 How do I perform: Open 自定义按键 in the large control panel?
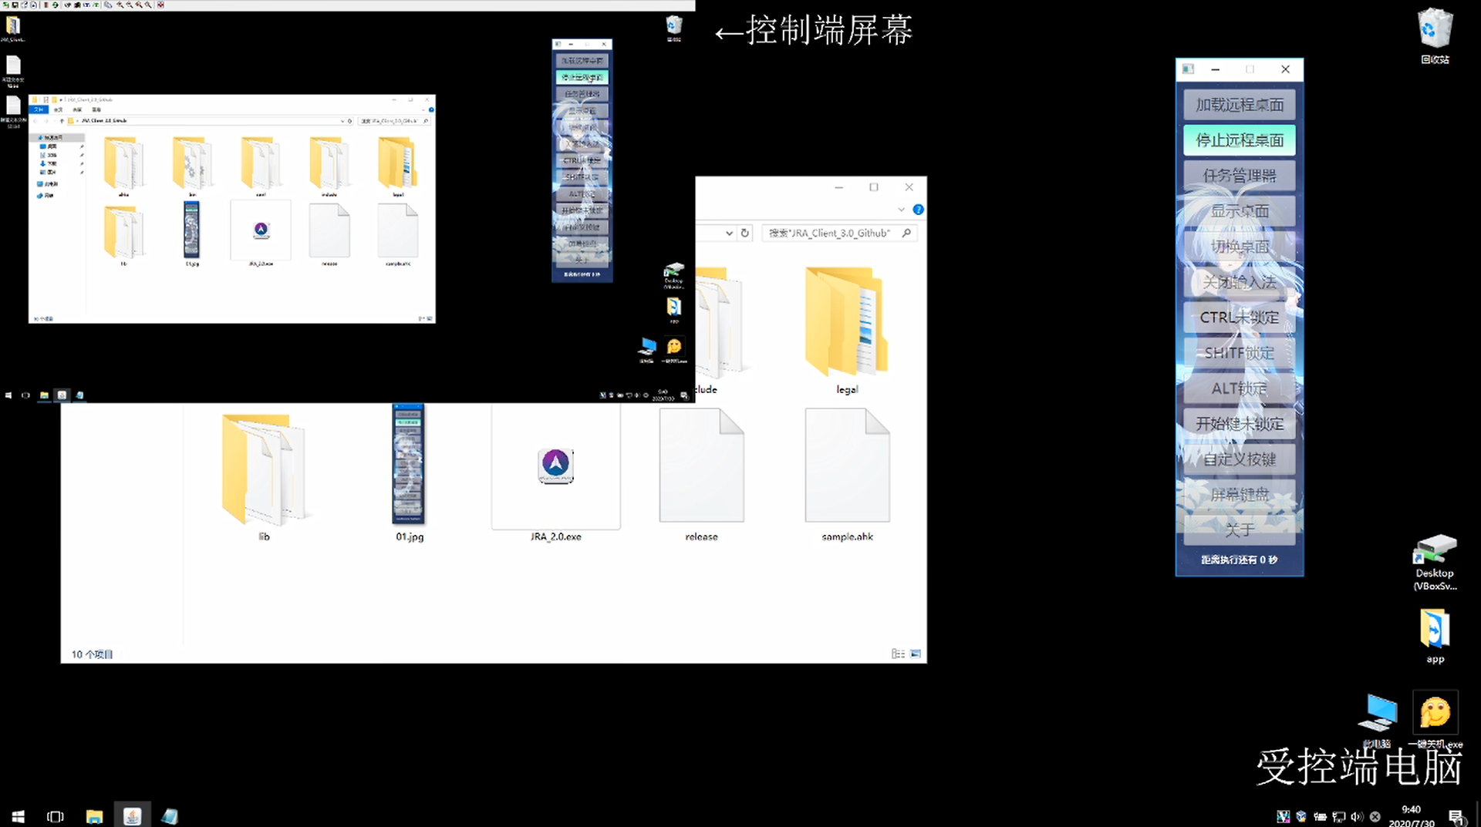point(1239,459)
